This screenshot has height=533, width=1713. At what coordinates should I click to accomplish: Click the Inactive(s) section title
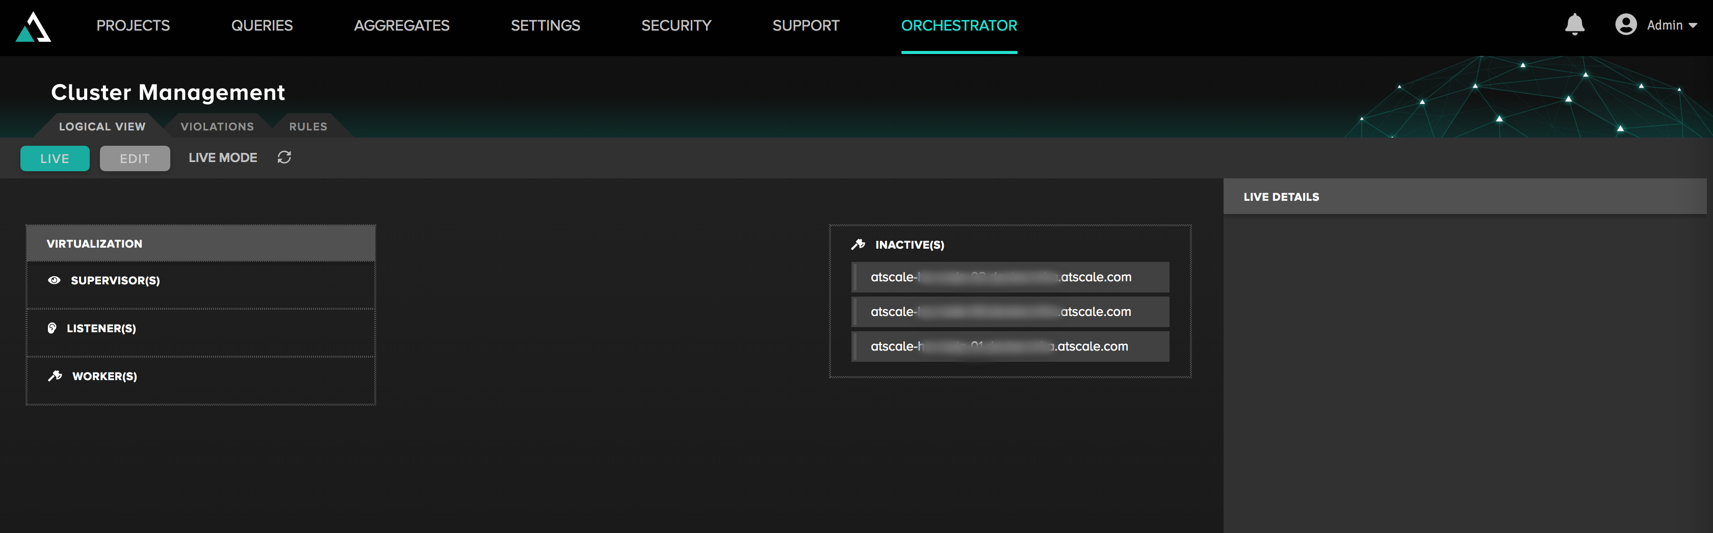[x=910, y=245]
